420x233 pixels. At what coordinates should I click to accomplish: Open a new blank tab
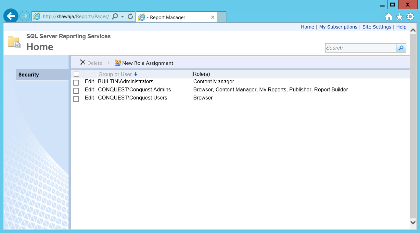point(221,17)
